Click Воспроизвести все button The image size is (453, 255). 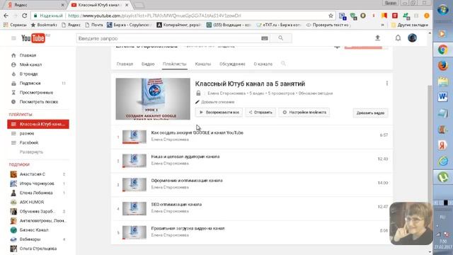[219, 112]
